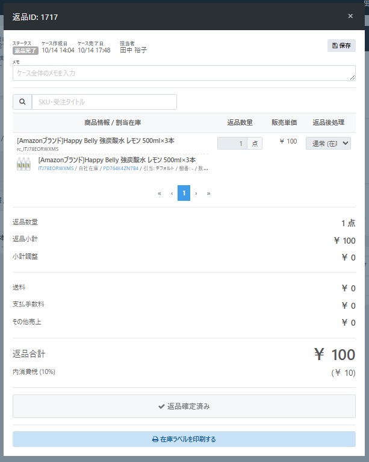Click the 商品情報 / 割当在庫 column header
The image size is (369, 462).
tap(113, 122)
